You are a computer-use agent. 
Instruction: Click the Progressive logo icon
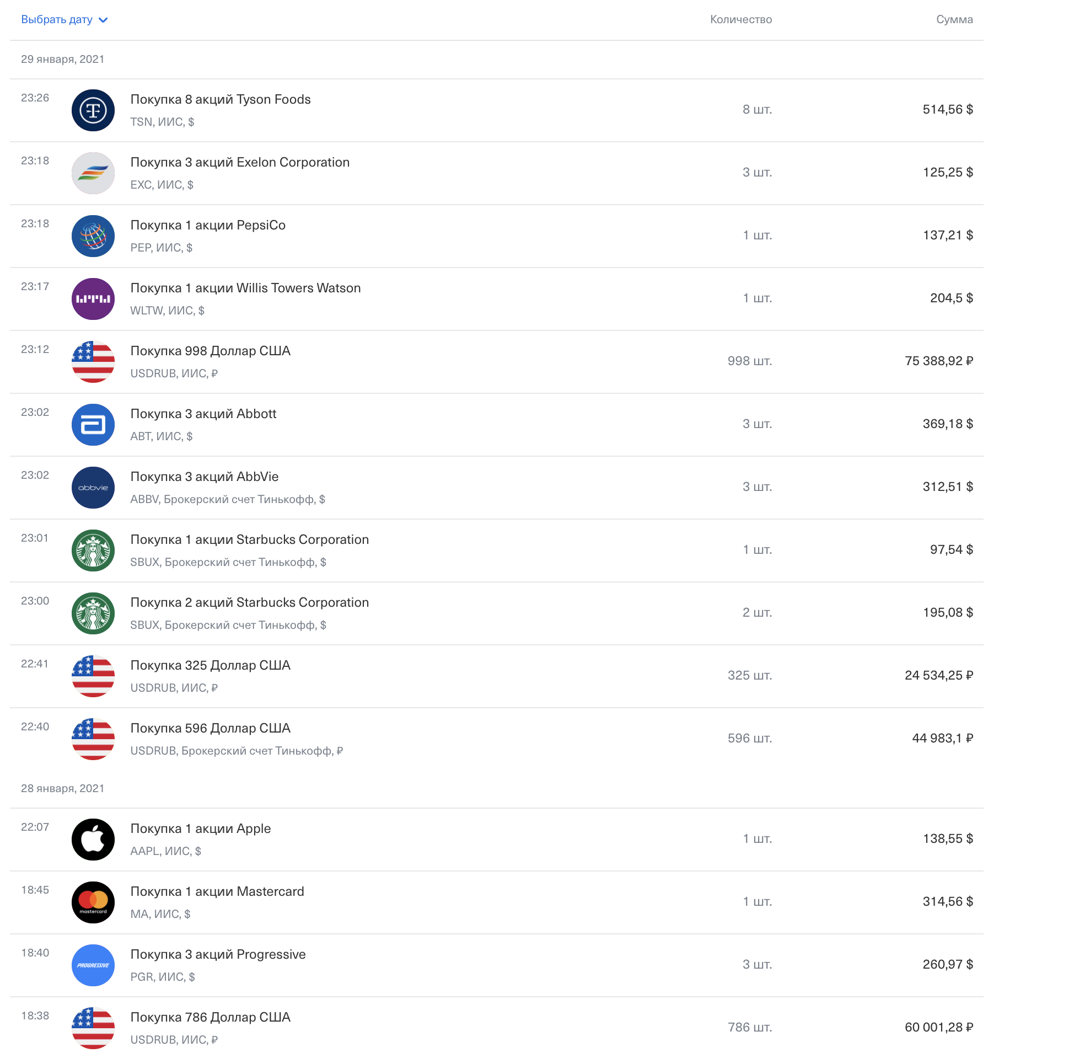click(93, 965)
